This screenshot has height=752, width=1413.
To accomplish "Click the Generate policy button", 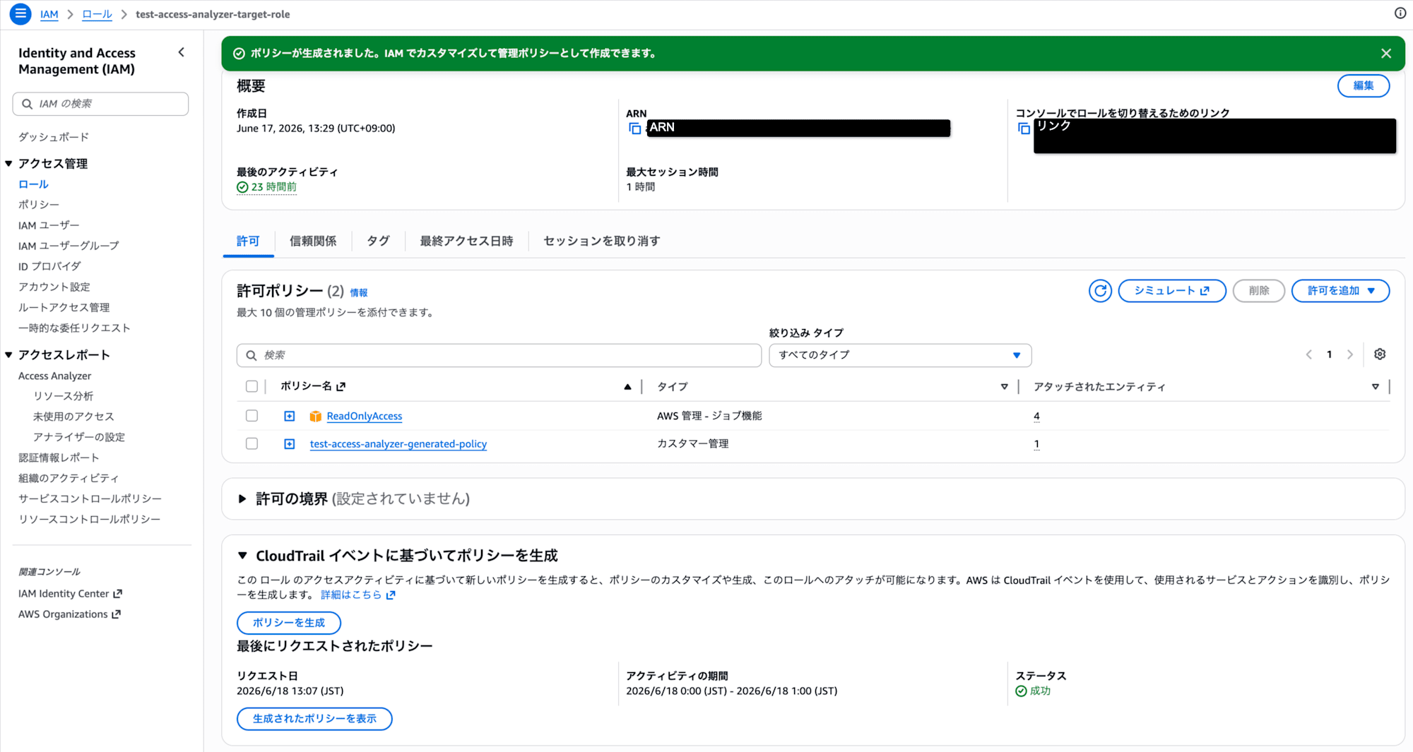I will 289,623.
